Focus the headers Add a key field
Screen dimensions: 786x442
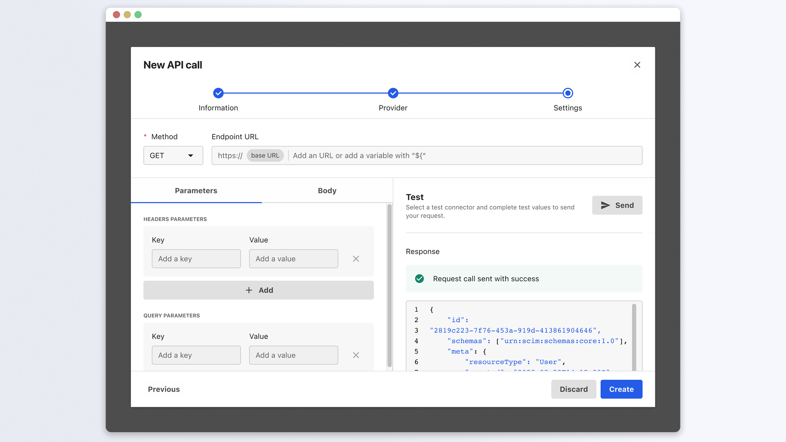click(196, 259)
